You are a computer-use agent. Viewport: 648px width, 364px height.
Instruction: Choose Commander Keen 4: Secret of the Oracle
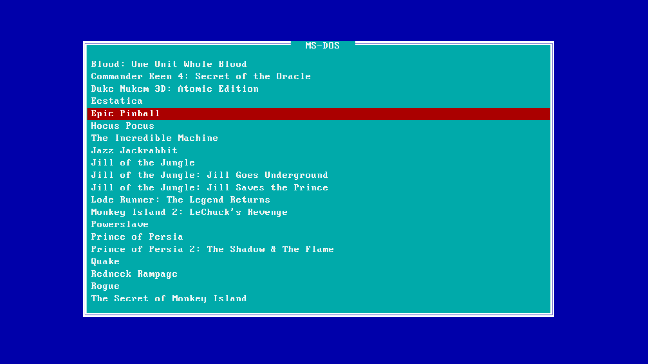[x=201, y=77]
